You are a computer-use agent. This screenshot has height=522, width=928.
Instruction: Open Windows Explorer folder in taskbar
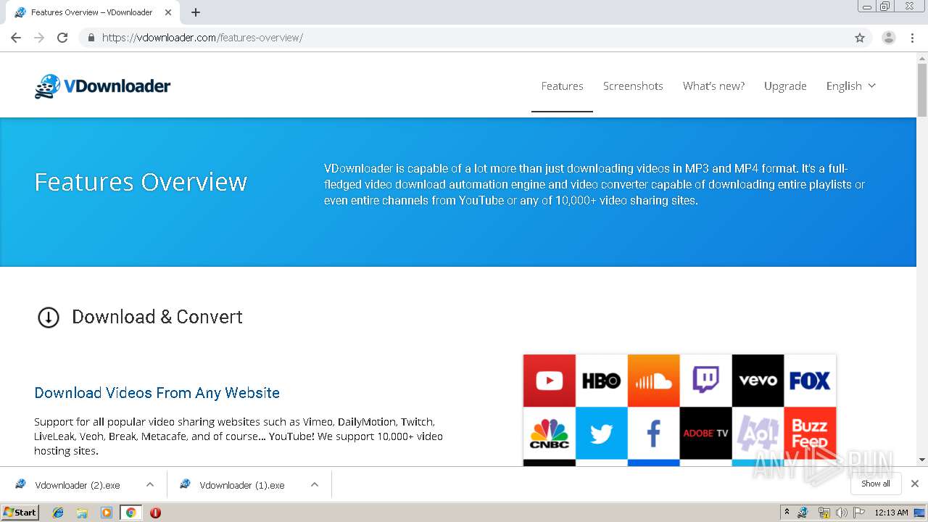click(x=82, y=513)
